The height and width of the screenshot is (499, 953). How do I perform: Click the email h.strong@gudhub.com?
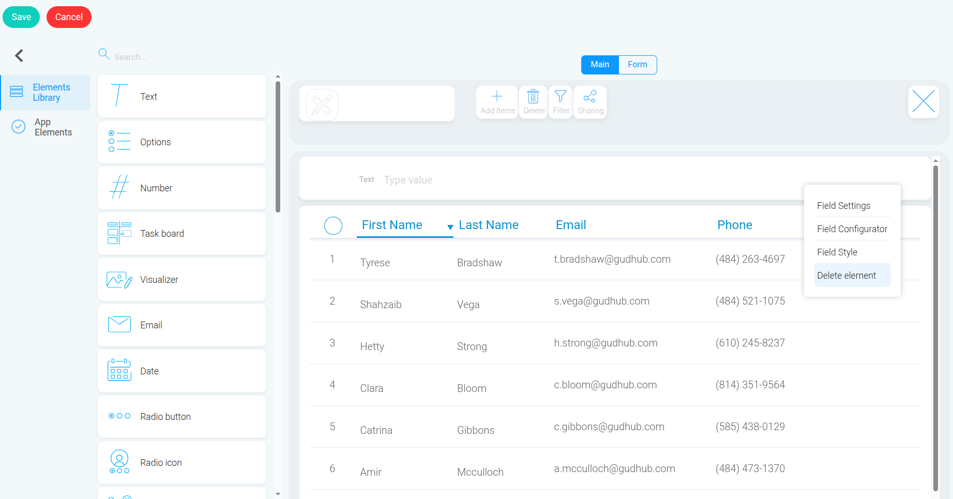606,343
